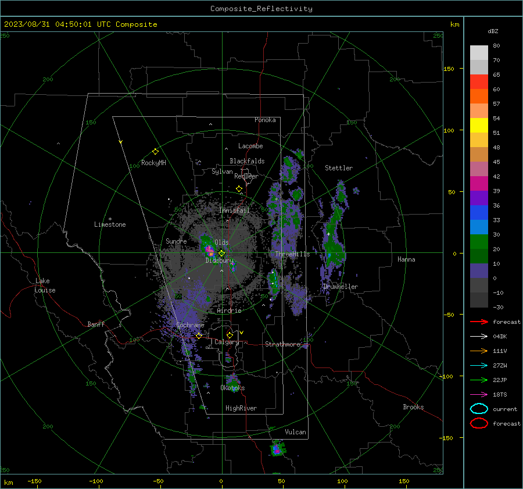Click the Hanna label

[406, 259]
